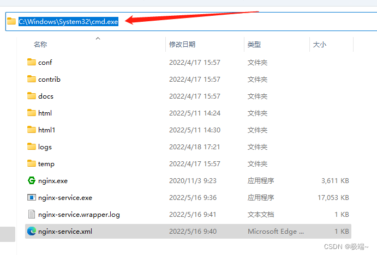Click the html1 folder icon
The width and height of the screenshot is (377, 255).
pyautogui.click(x=32, y=130)
